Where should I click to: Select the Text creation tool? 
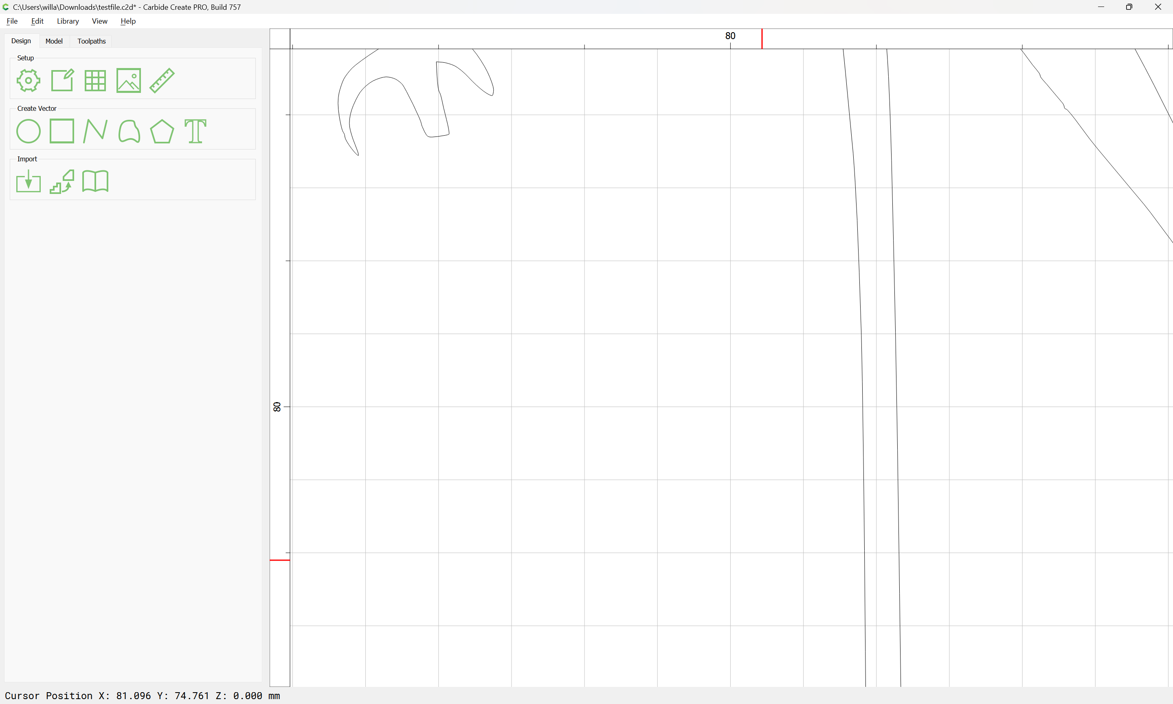click(195, 132)
